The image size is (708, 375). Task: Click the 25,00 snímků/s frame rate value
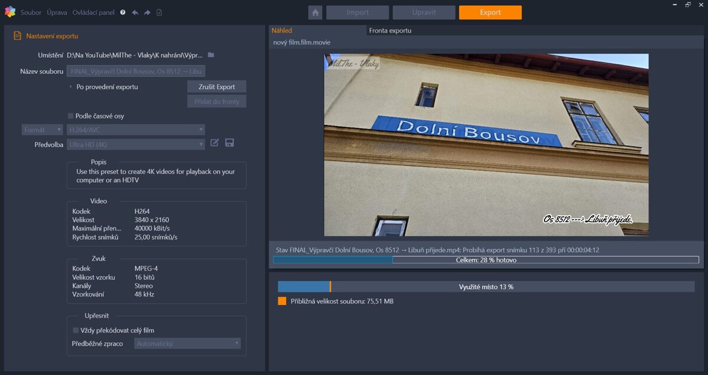(156, 237)
